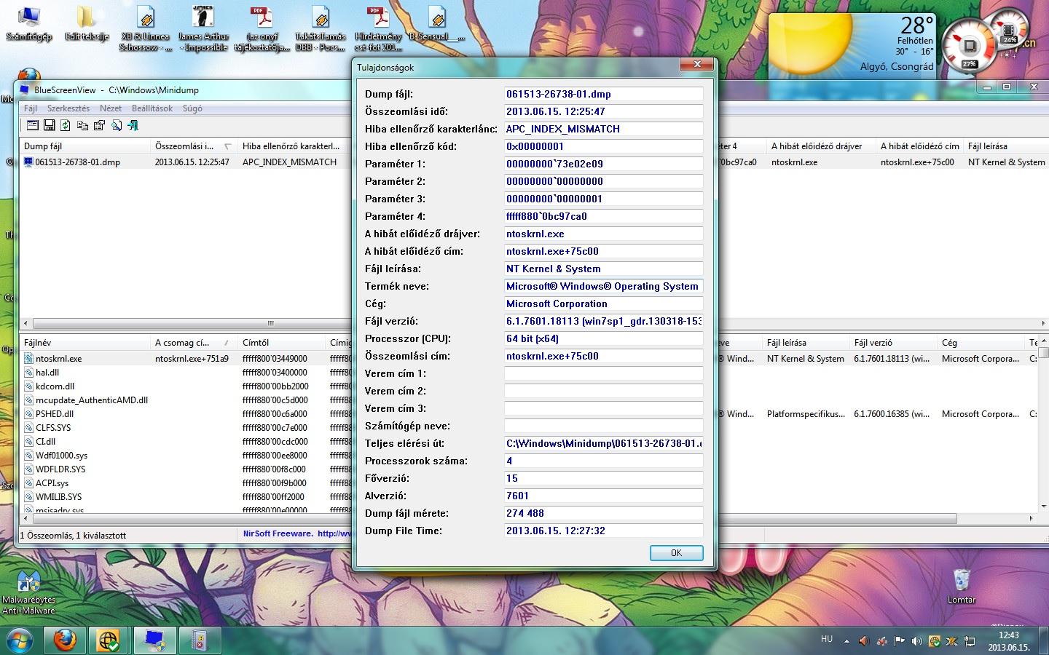Launch Firefox from the taskbar
1049x655 pixels.
tap(66, 640)
